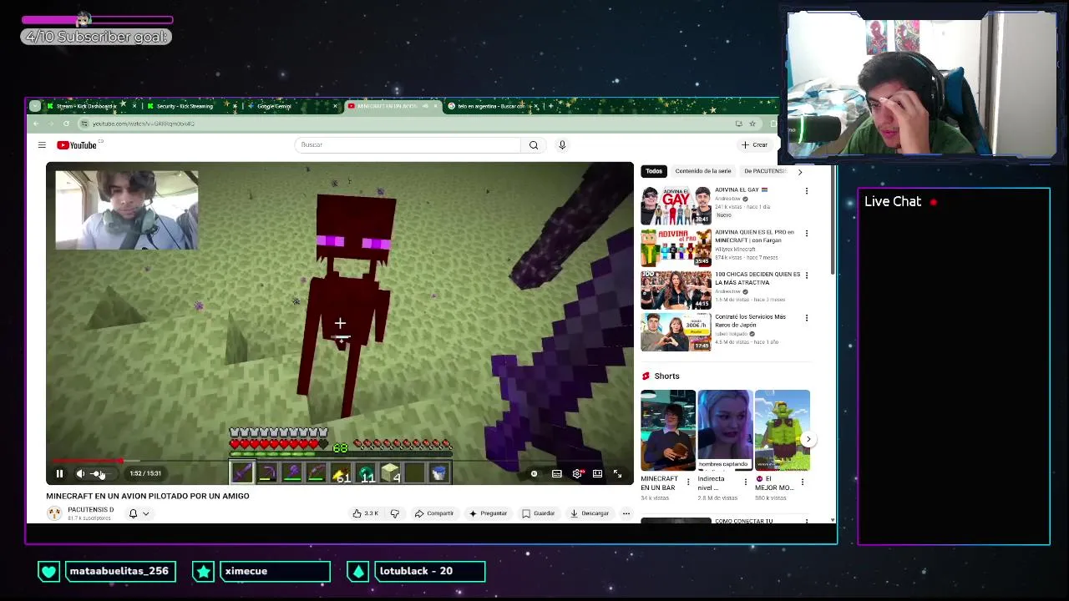Open options for EL MEJOR MO... short
This screenshot has height=601, width=1069.
[803, 482]
